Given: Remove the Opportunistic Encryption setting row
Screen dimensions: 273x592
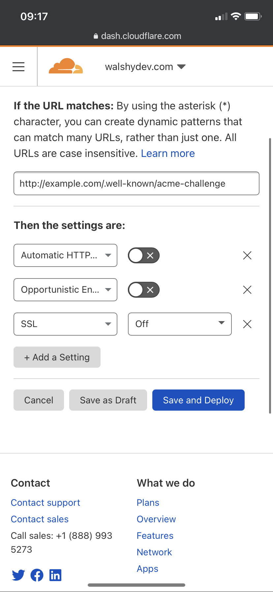Looking at the screenshot, I should (x=247, y=290).
